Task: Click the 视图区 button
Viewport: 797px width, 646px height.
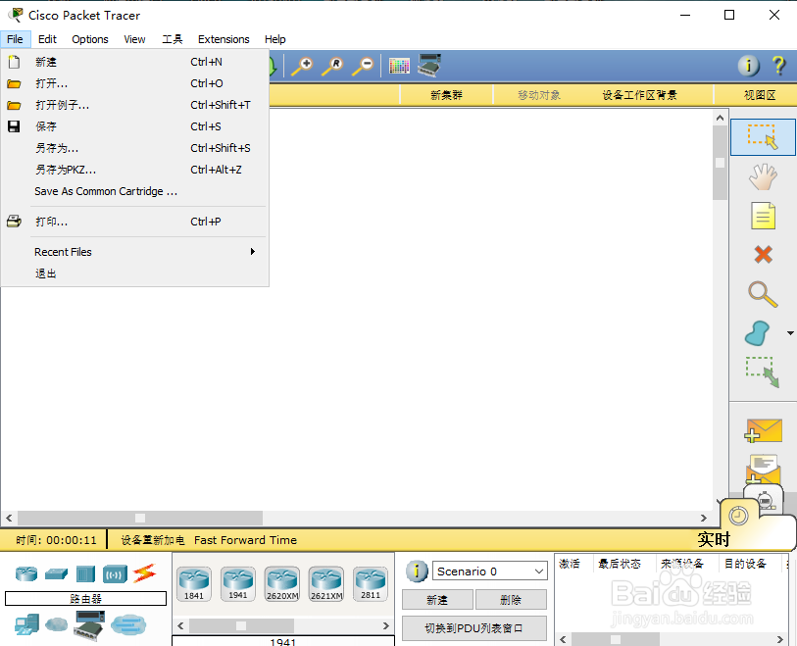Action: 760,95
